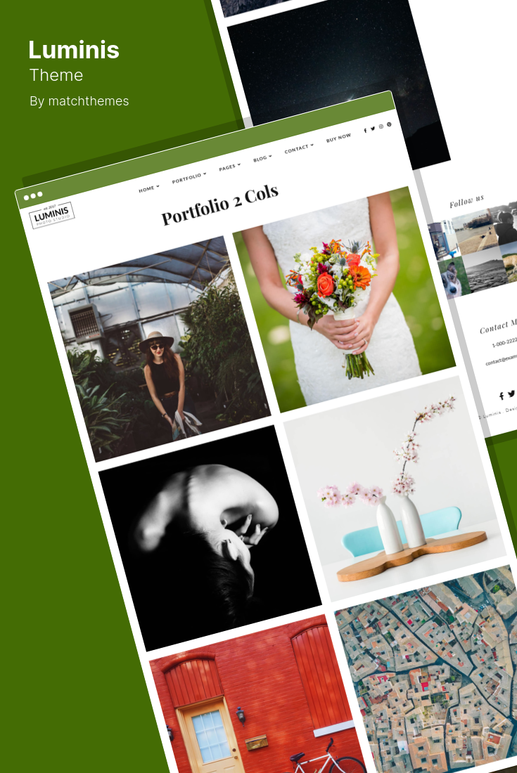
Task: Open the Contact menu item
Action: pos(299,148)
